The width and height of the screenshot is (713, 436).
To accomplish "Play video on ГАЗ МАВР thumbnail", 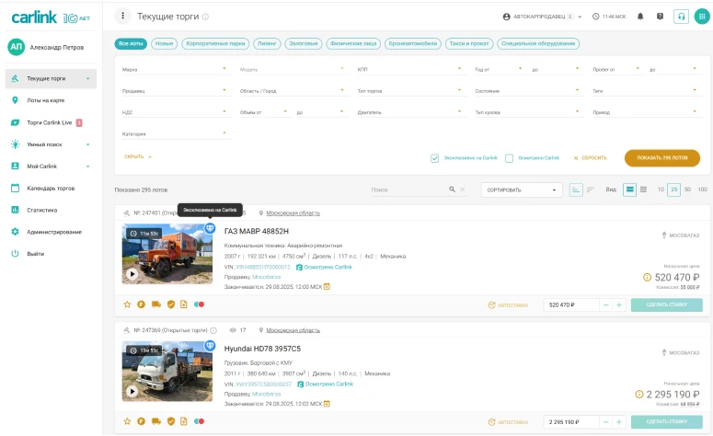I will point(132,273).
